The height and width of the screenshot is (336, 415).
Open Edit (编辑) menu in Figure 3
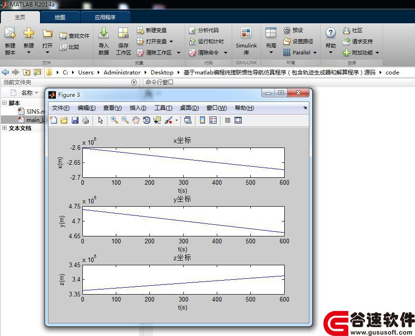click(x=87, y=108)
